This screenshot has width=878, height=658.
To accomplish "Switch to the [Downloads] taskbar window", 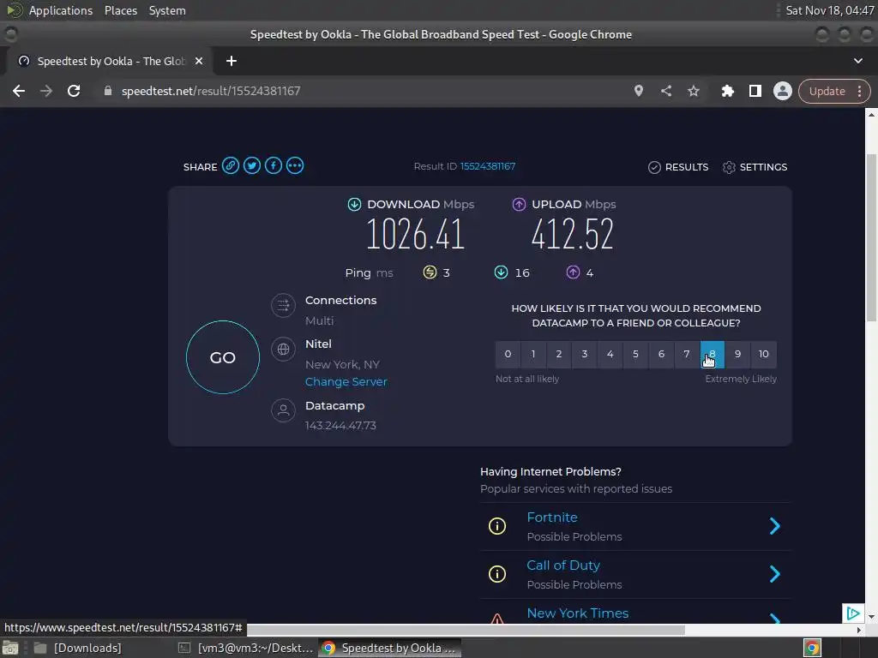I will coord(77,648).
